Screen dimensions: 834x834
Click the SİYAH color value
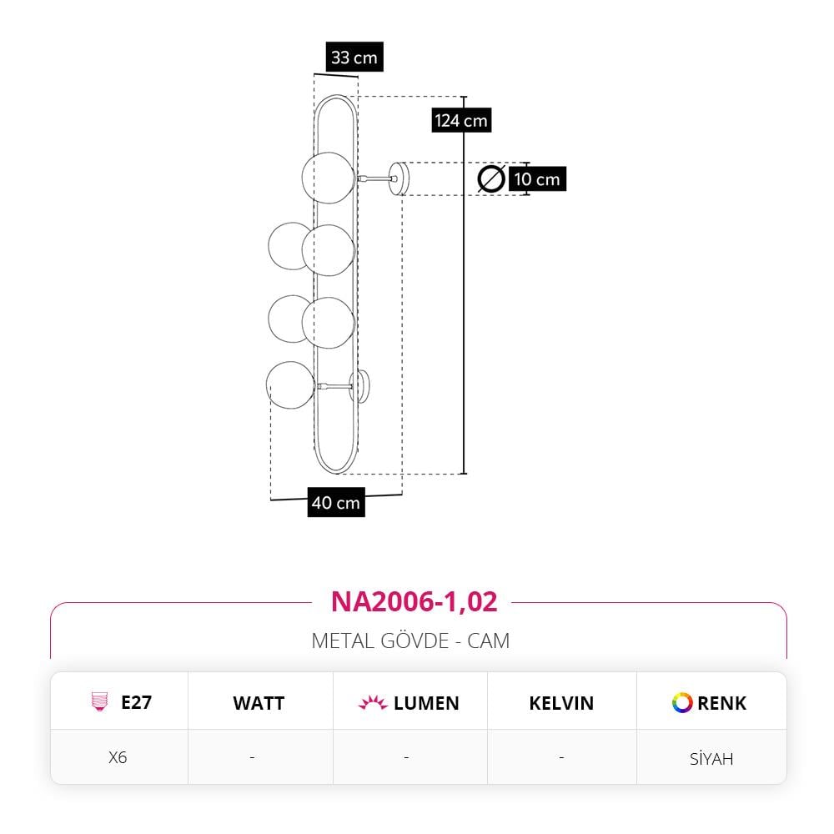[x=711, y=758]
